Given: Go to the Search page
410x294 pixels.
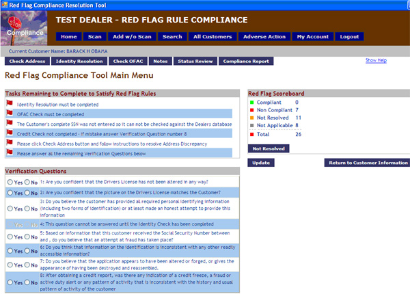Looking at the screenshot, I should (172, 37).
